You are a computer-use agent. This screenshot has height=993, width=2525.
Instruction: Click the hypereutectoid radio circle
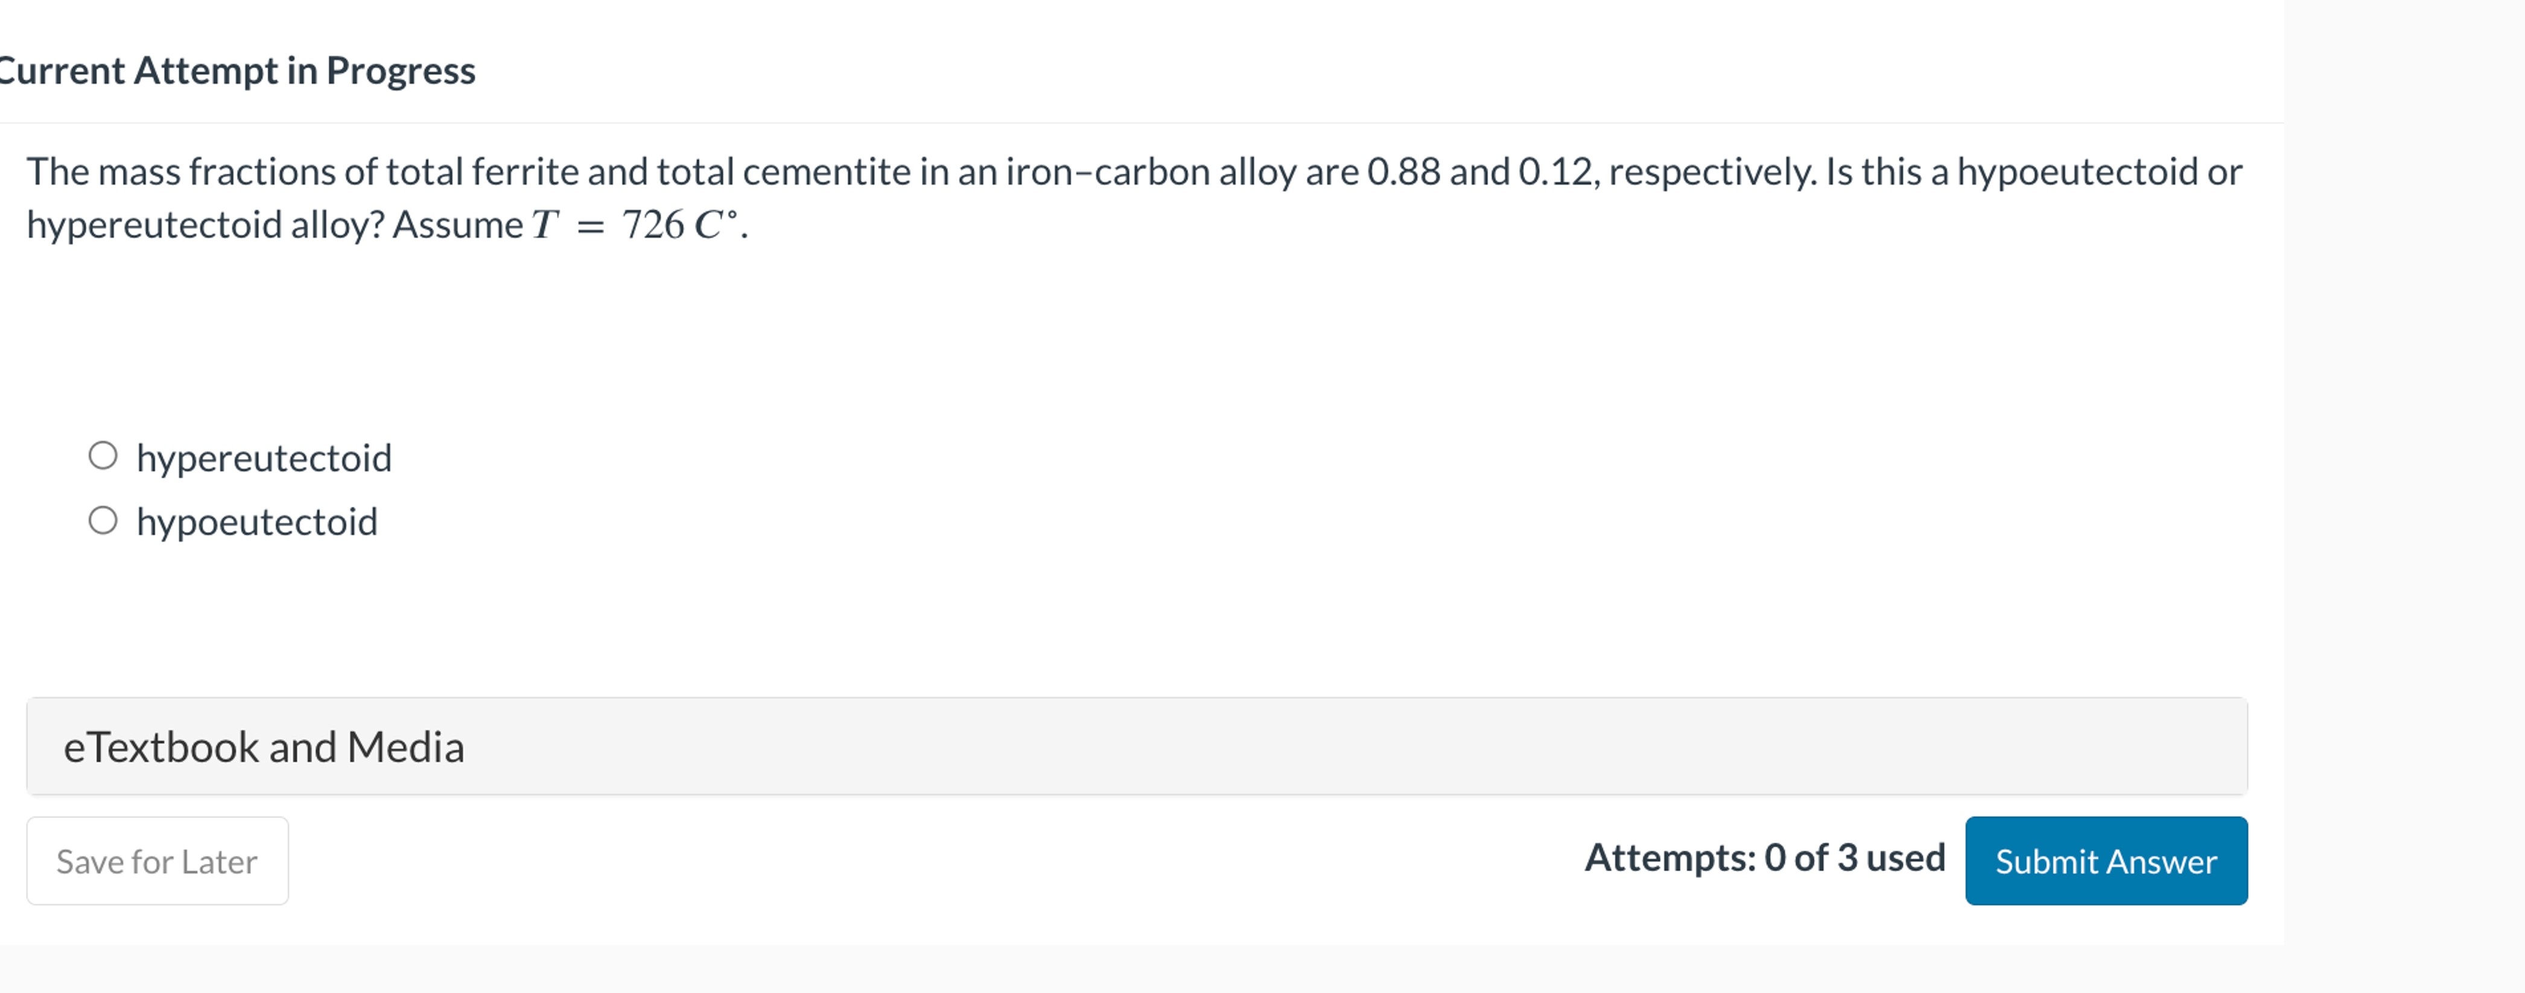tap(103, 455)
